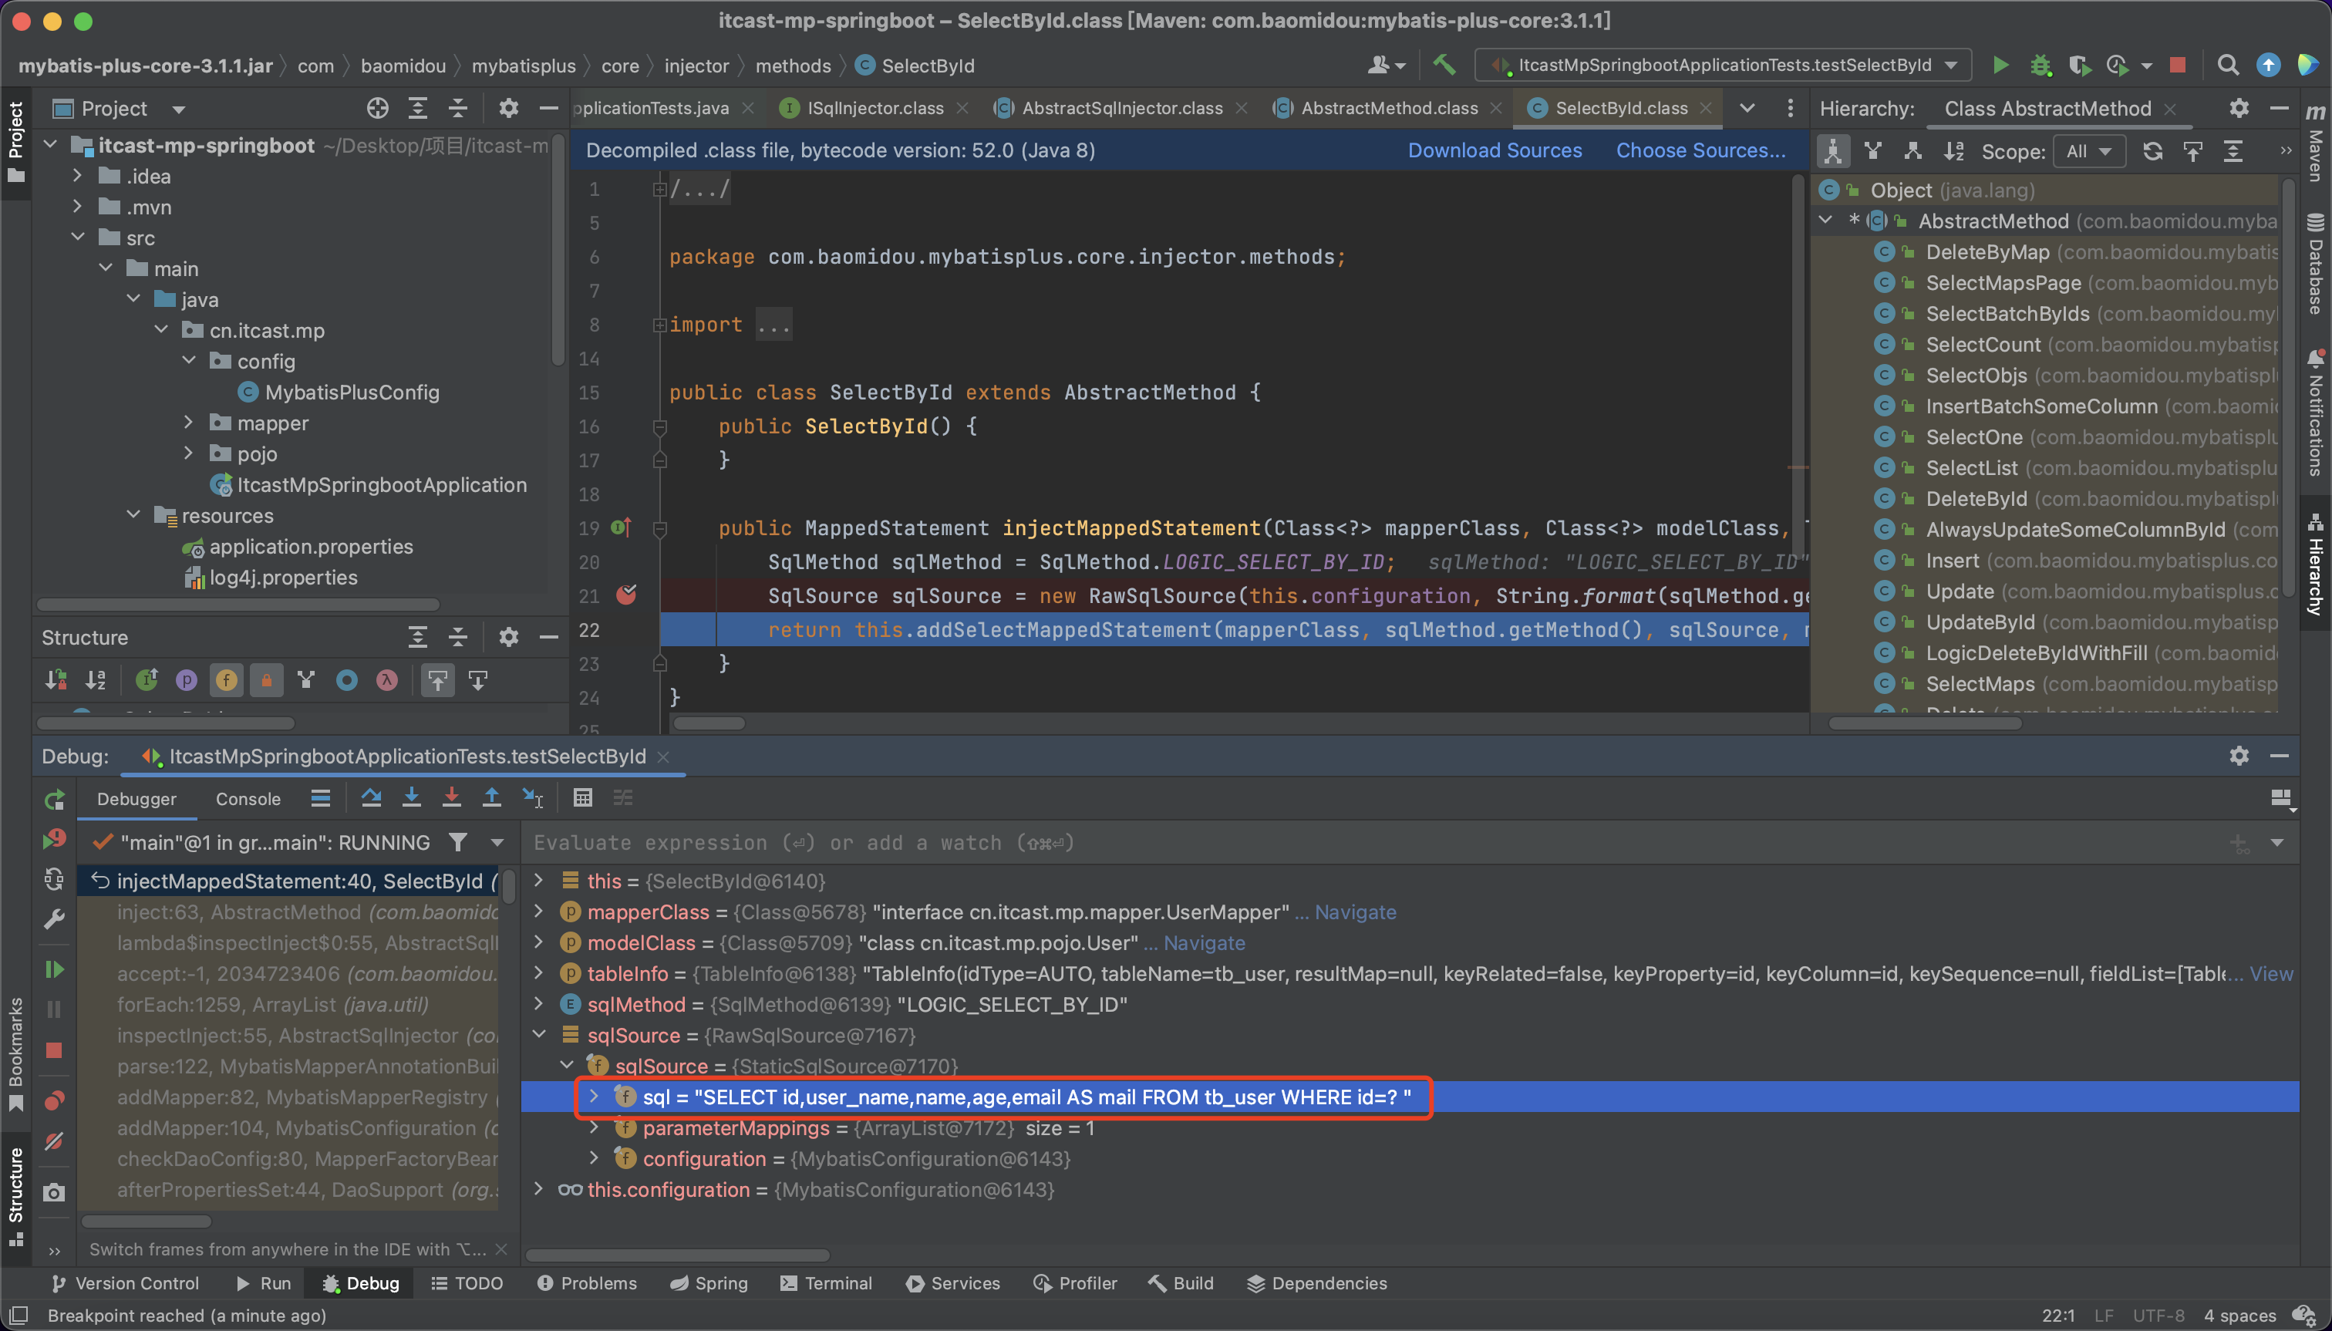Click the Step Into icon

click(411, 798)
